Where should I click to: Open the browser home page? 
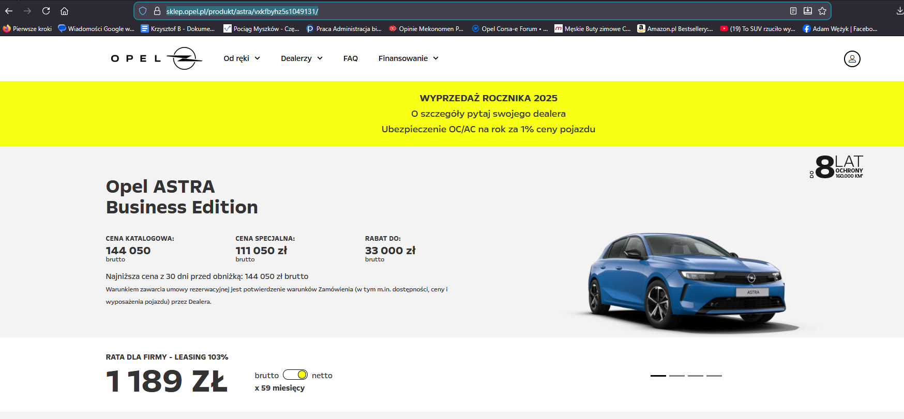pos(64,11)
